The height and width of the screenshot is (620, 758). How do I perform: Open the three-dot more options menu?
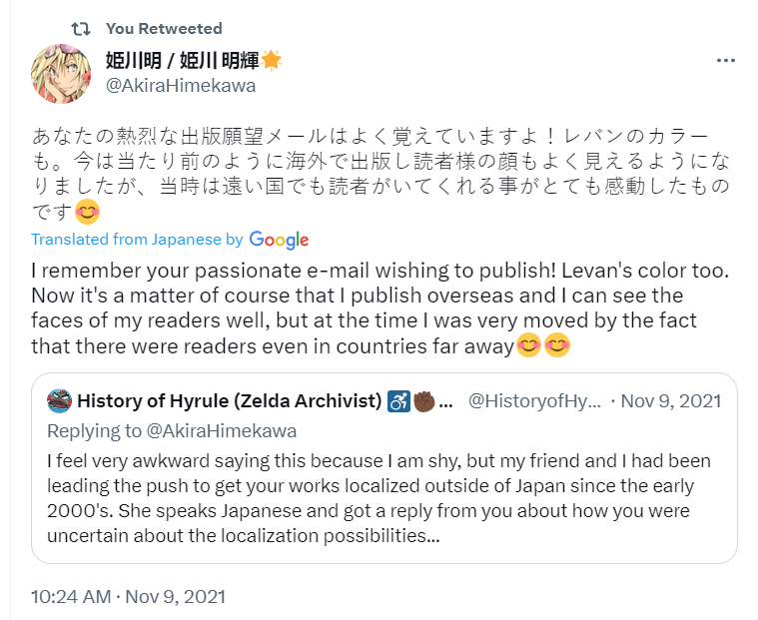pos(726,60)
